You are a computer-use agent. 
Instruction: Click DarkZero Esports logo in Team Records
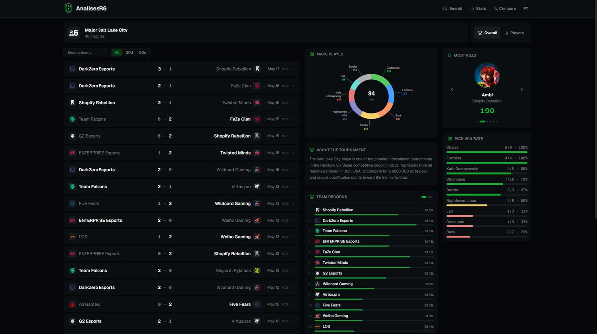[x=317, y=221]
